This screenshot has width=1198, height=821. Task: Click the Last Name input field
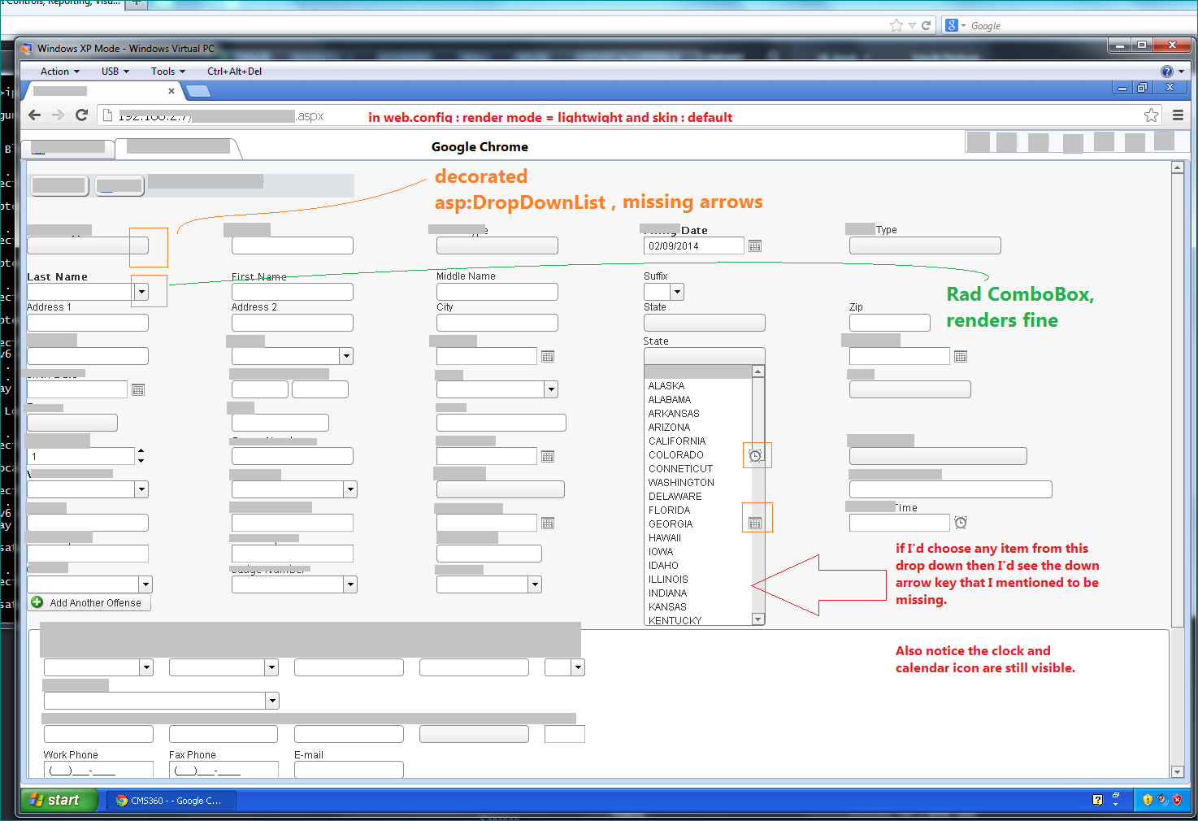(x=80, y=292)
